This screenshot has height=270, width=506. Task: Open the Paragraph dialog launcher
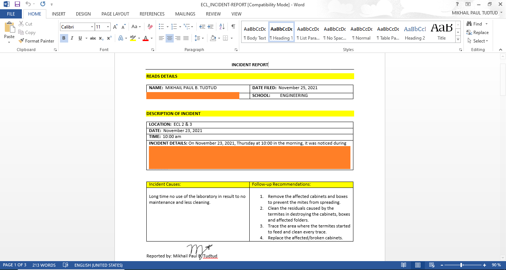(x=236, y=50)
